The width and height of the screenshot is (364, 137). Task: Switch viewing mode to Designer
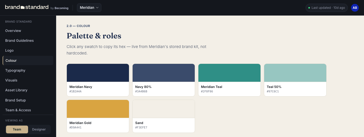[39, 129]
